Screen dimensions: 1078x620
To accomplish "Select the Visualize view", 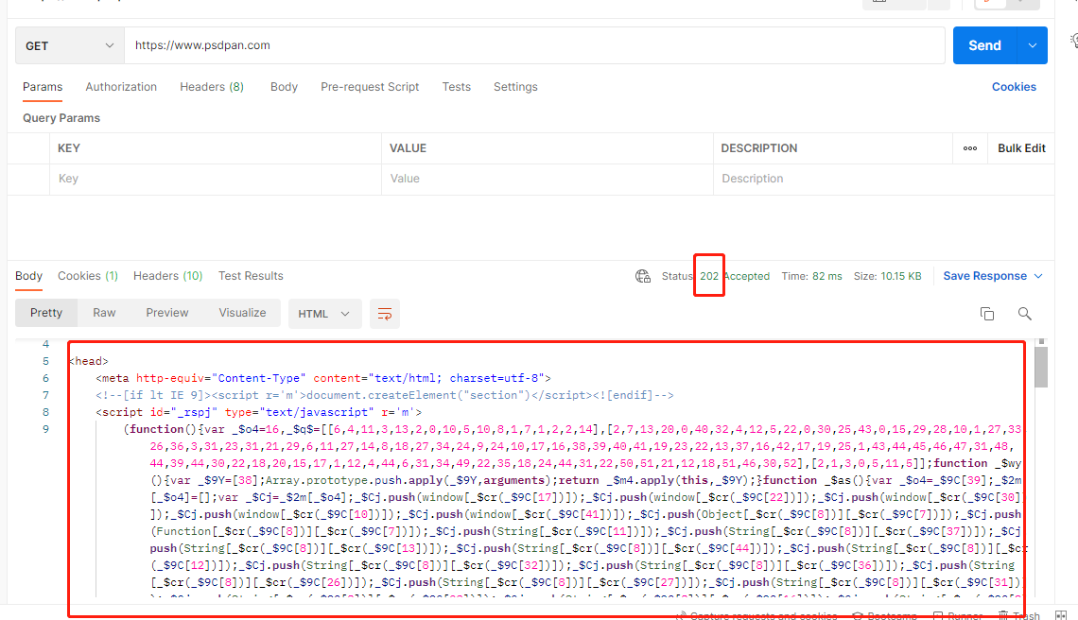I will click(x=242, y=313).
